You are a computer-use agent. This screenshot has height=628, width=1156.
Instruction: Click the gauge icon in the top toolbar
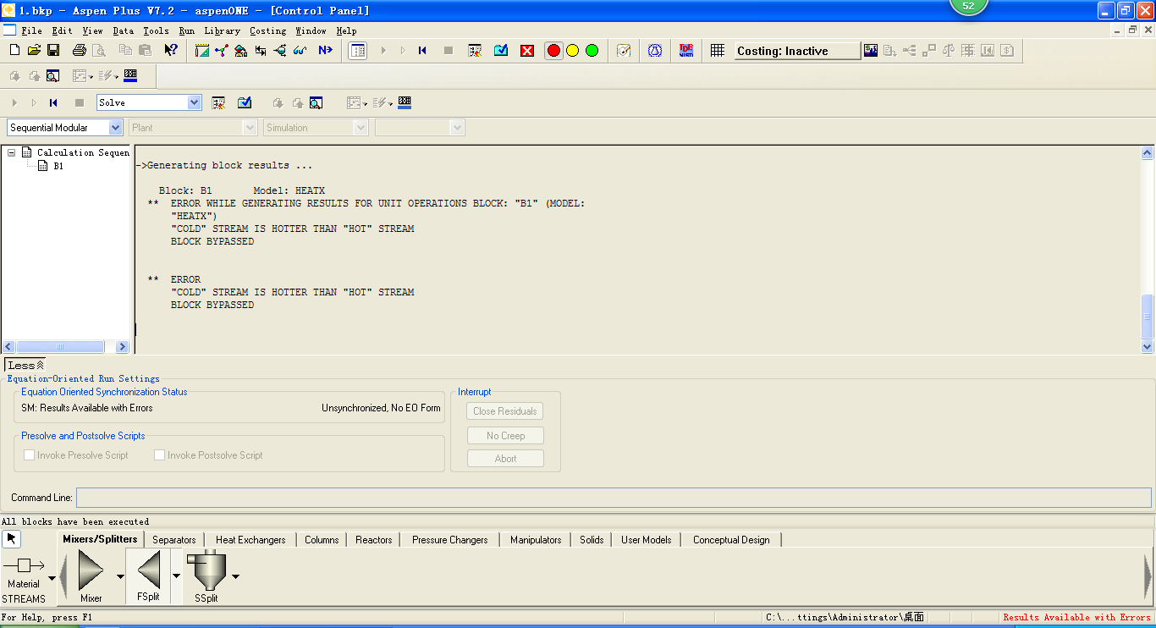coord(624,51)
